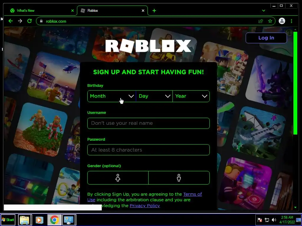Launch Windows Media Player from taskbar

39,220
